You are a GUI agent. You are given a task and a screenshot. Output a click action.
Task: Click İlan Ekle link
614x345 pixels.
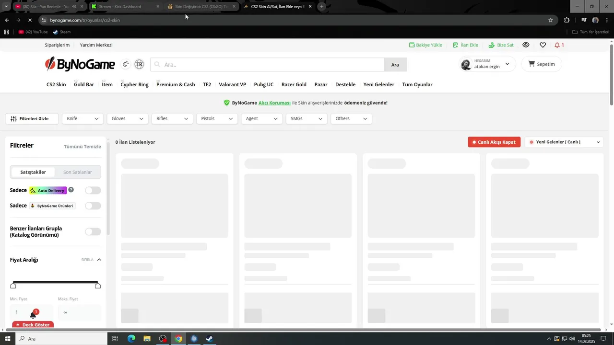coord(465,45)
